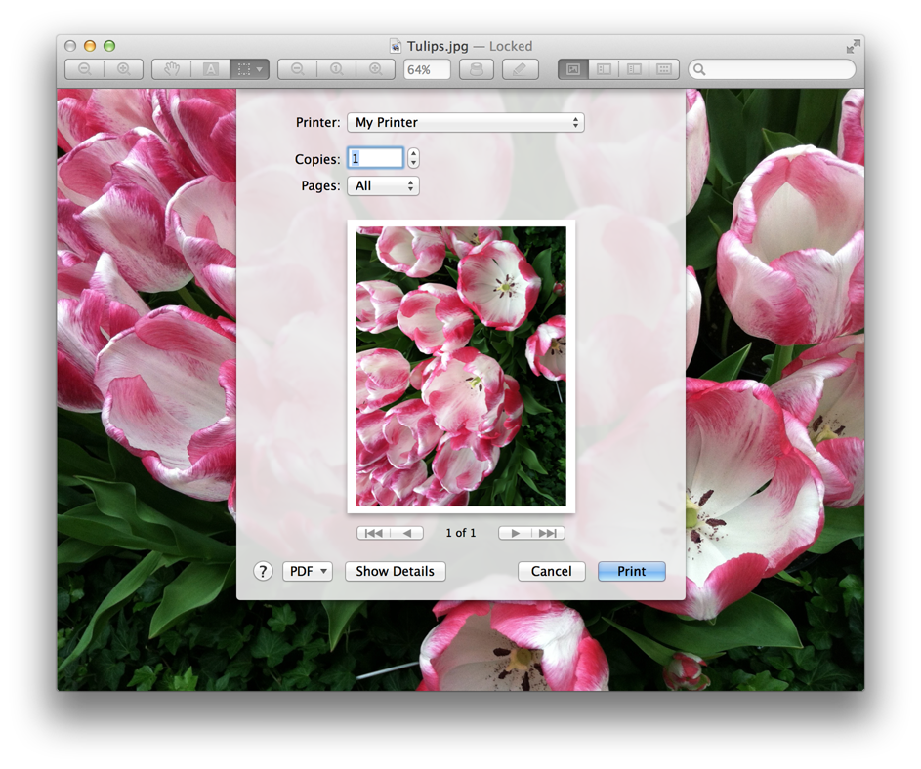Select the Text selection tool
This screenshot has width=921, height=769.
(x=210, y=69)
